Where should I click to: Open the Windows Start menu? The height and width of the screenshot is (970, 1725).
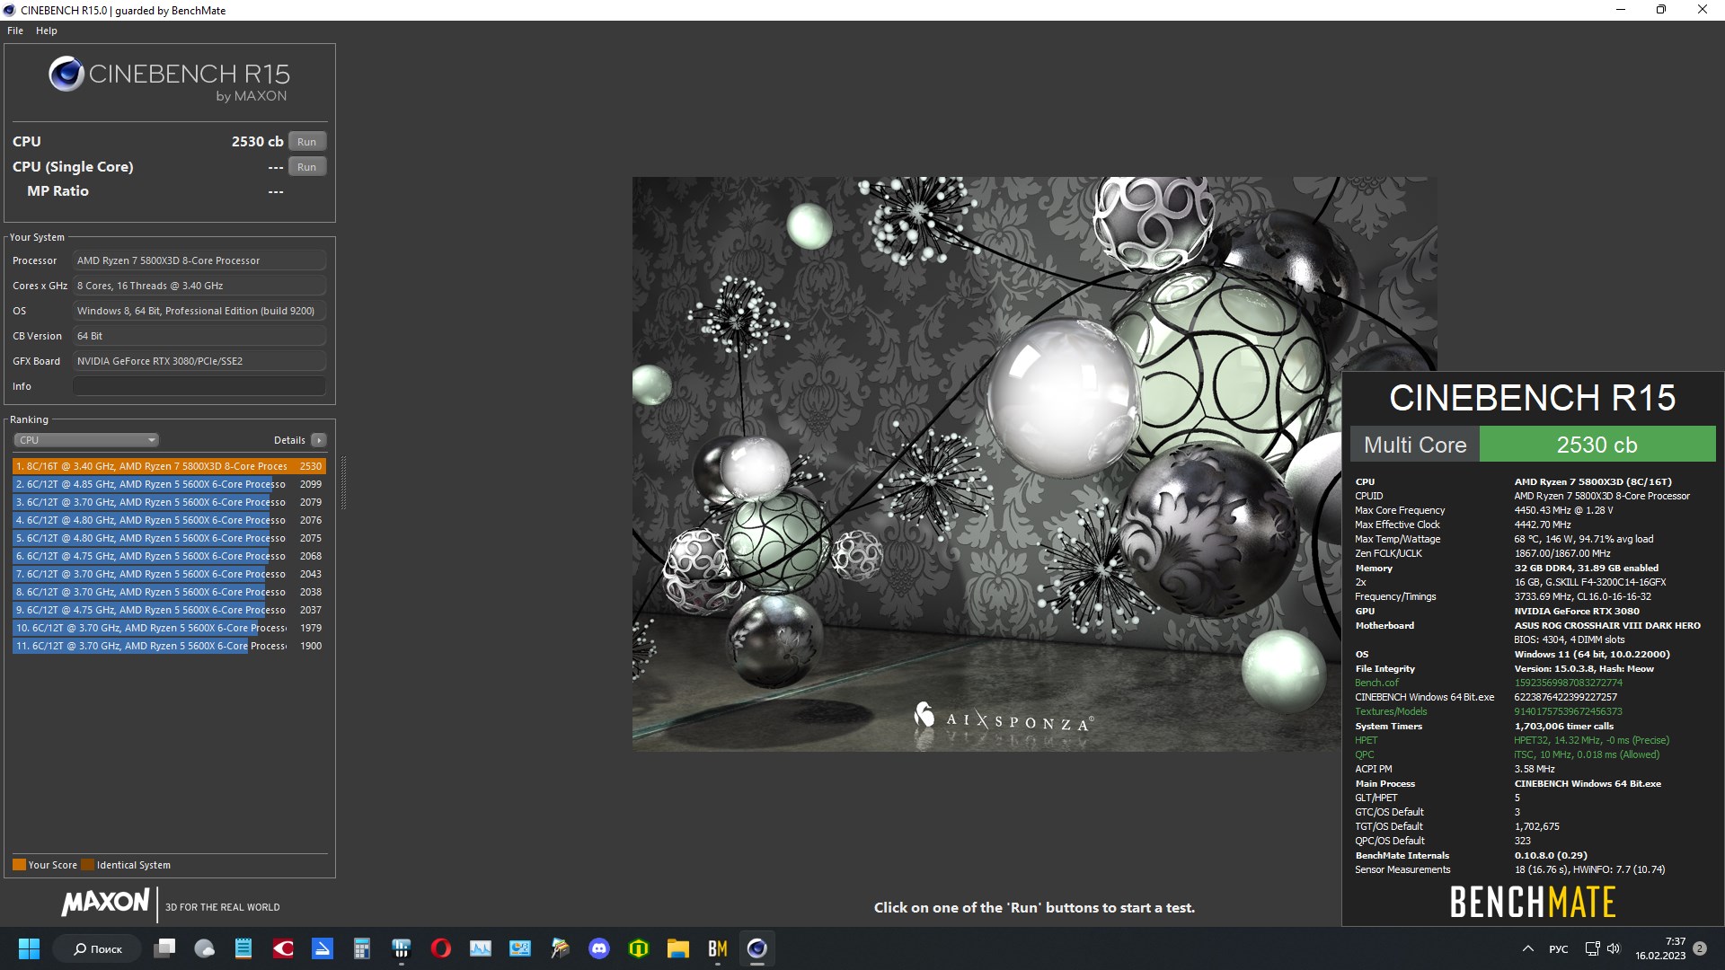[29, 948]
